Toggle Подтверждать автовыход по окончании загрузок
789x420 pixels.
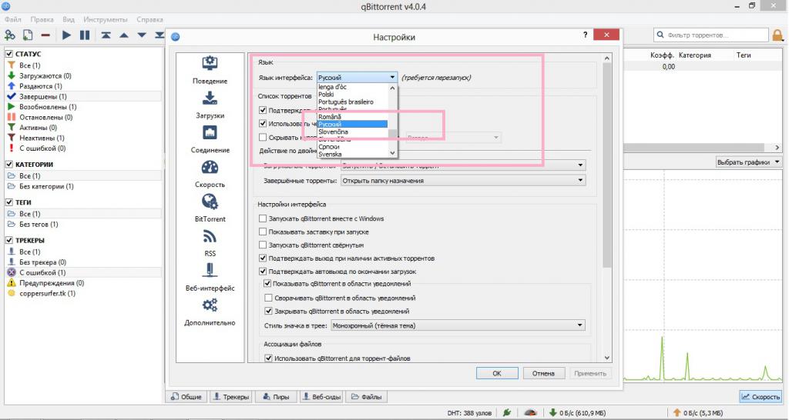pyautogui.click(x=263, y=272)
